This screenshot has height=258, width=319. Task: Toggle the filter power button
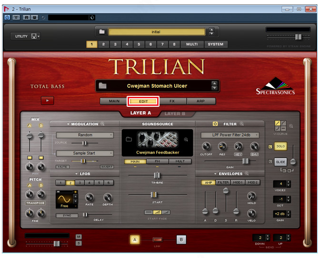(x=215, y=124)
